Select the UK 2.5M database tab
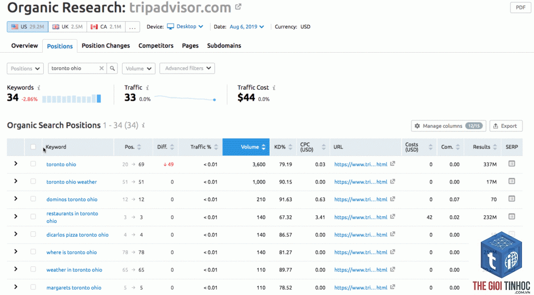534x295 pixels. click(x=67, y=27)
